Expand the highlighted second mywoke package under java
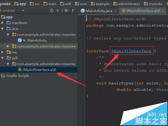168x126 pixels. tap(8, 46)
